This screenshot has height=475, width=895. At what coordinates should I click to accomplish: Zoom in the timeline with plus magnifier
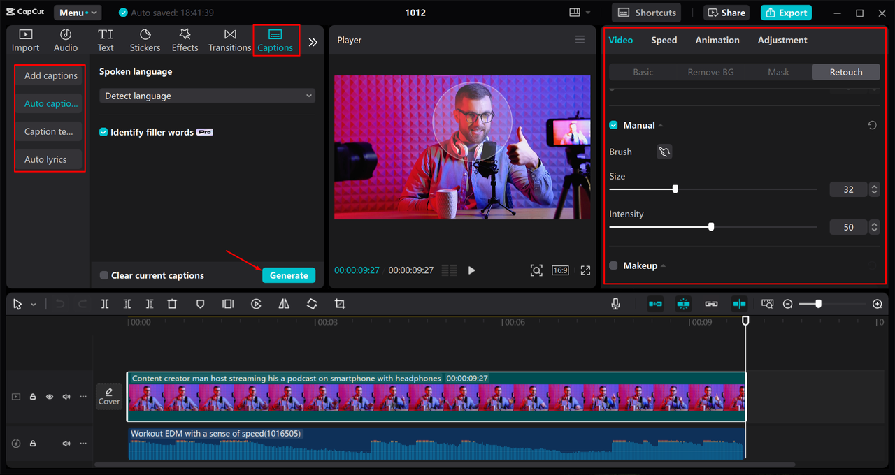coord(878,304)
